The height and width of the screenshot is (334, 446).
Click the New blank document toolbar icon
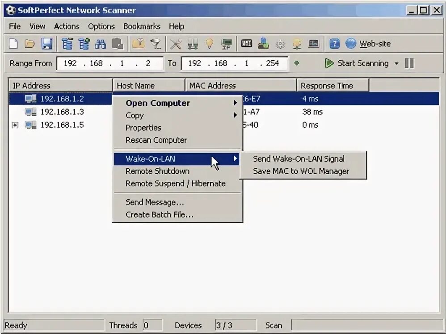tap(13, 44)
